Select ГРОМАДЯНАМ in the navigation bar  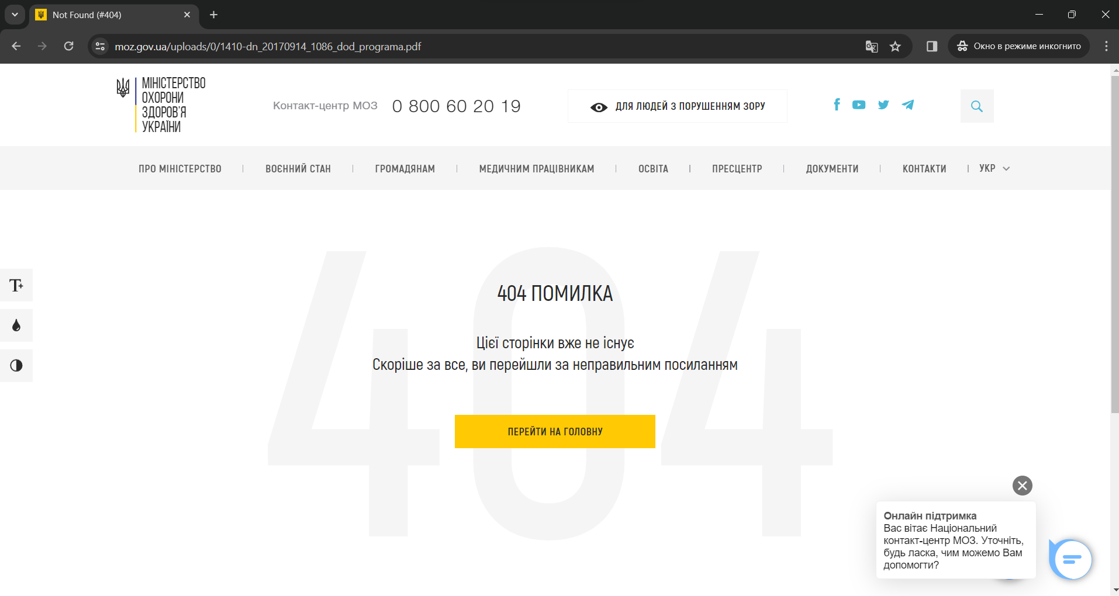(x=405, y=169)
